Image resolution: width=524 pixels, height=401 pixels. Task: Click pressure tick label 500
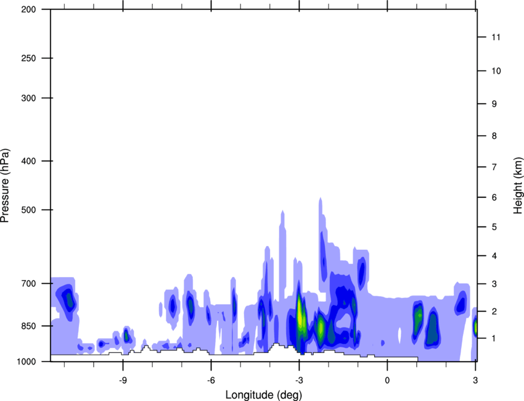(x=28, y=210)
